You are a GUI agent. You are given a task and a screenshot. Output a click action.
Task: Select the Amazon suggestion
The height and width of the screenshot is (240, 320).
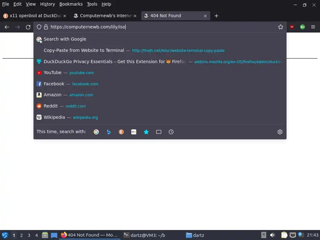160,95
